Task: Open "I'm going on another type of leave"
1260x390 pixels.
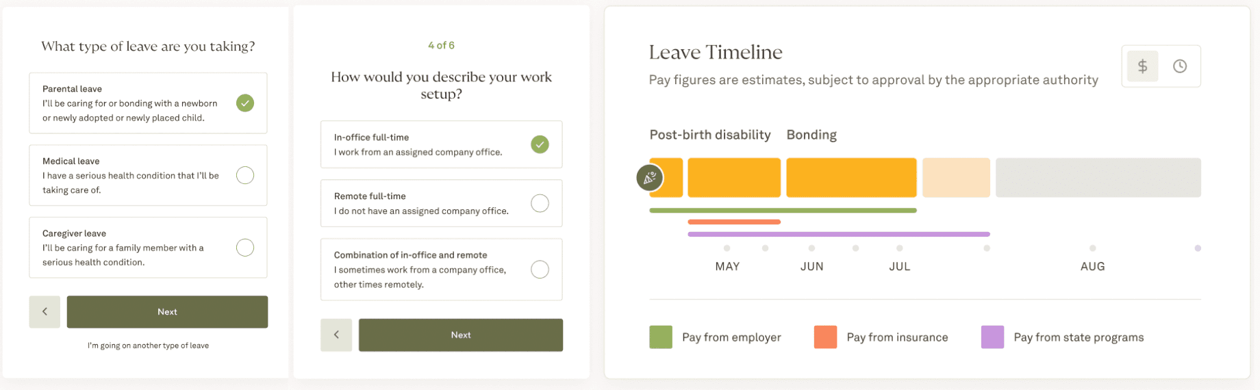Action: point(148,346)
